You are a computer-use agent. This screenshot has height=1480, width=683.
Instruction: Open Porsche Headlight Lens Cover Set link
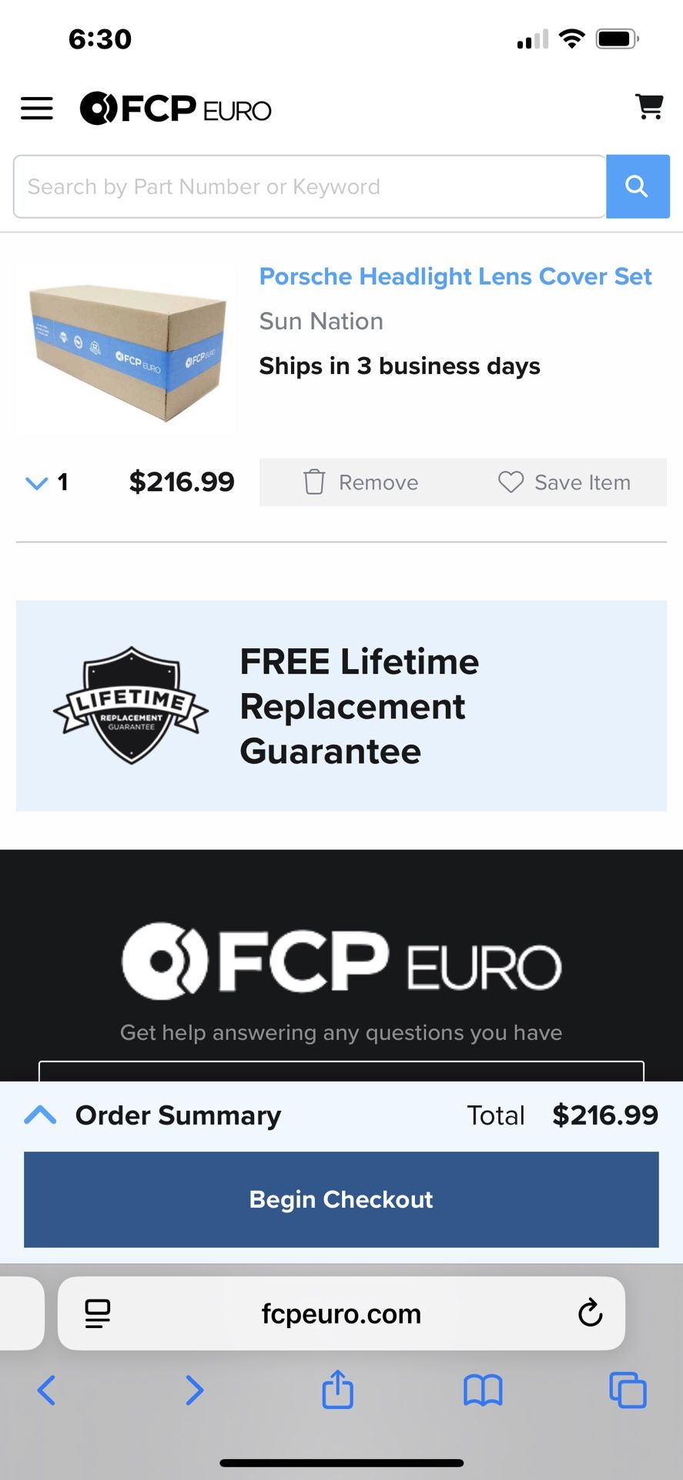point(455,276)
